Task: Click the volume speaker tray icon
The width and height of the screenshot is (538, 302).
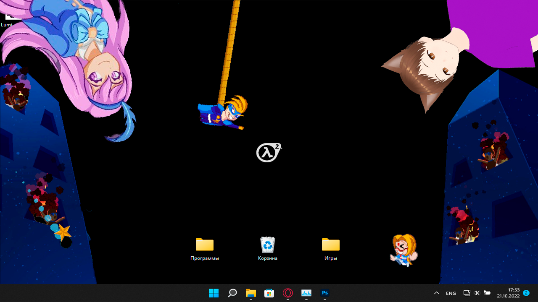Action: click(477, 293)
